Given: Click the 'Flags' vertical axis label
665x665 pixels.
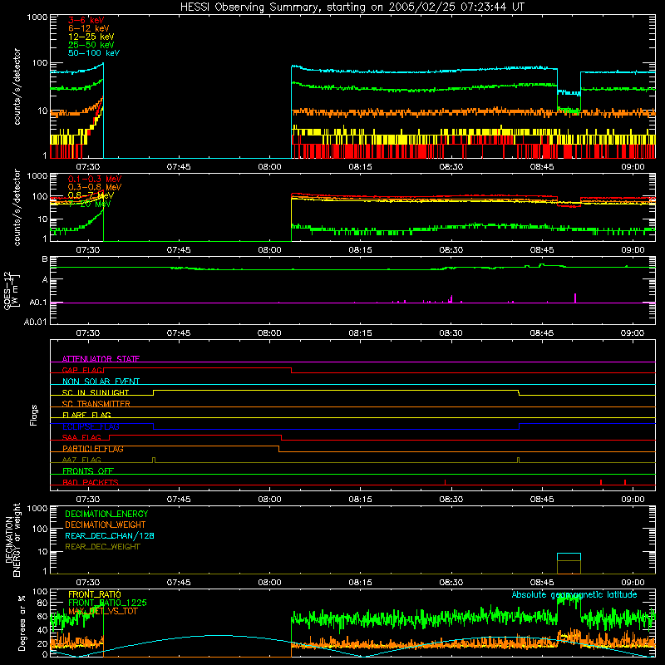Looking at the screenshot, I should click(x=34, y=415).
